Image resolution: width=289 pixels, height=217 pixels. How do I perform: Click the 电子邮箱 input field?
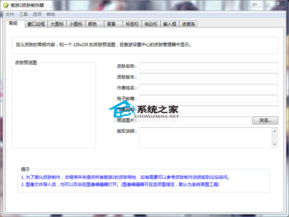tap(209, 99)
